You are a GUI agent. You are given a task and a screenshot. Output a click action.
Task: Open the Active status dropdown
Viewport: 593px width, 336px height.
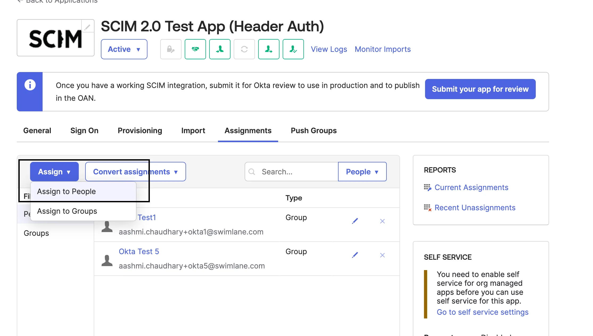(x=124, y=49)
